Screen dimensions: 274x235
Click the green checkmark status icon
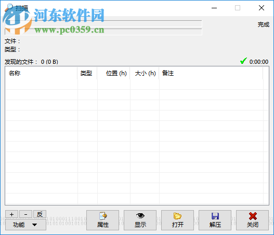coord(243,61)
